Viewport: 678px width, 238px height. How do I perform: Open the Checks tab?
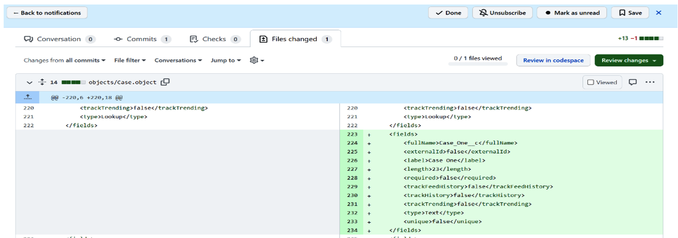(x=215, y=39)
